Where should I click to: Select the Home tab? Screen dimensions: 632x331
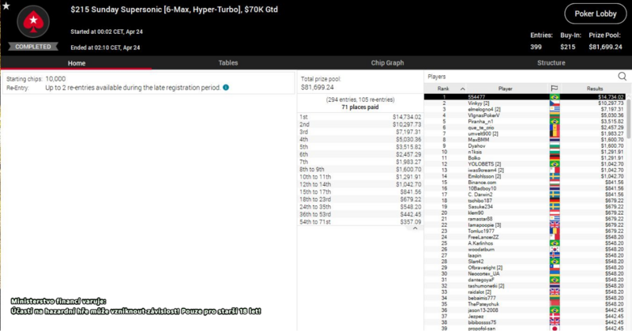click(x=76, y=63)
